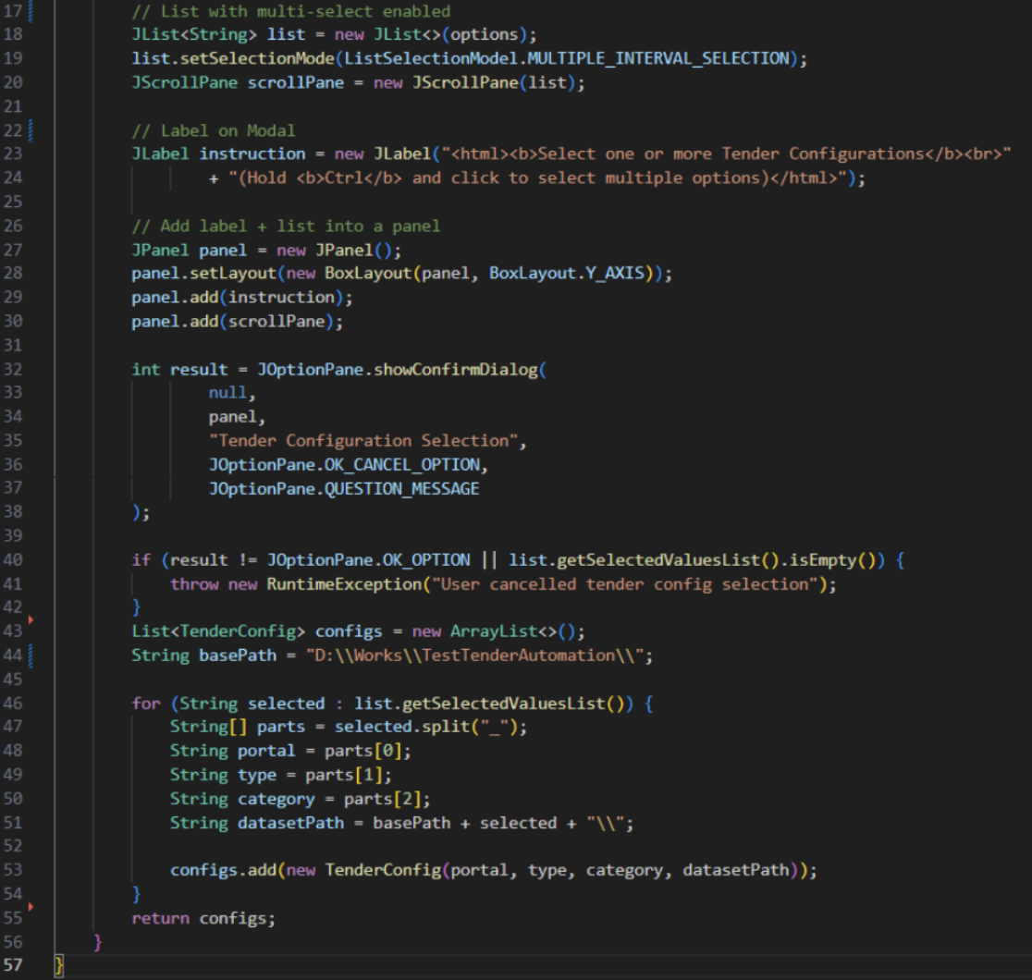Click the "return configs;" statement
Image resolution: width=1032 pixels, height=980 pixels.
point(203,918)
